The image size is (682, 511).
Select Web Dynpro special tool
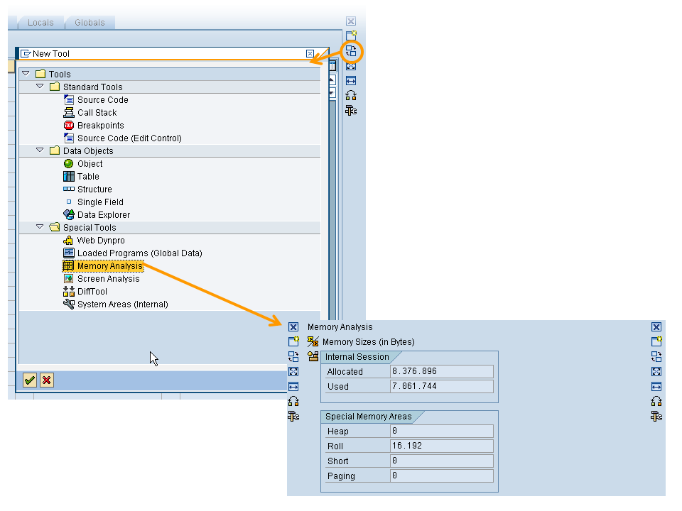tap(100, 241)
